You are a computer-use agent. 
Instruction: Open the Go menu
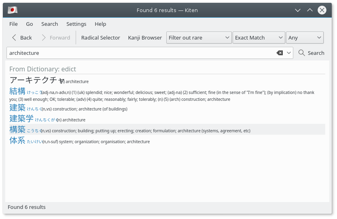click(30, 24)
